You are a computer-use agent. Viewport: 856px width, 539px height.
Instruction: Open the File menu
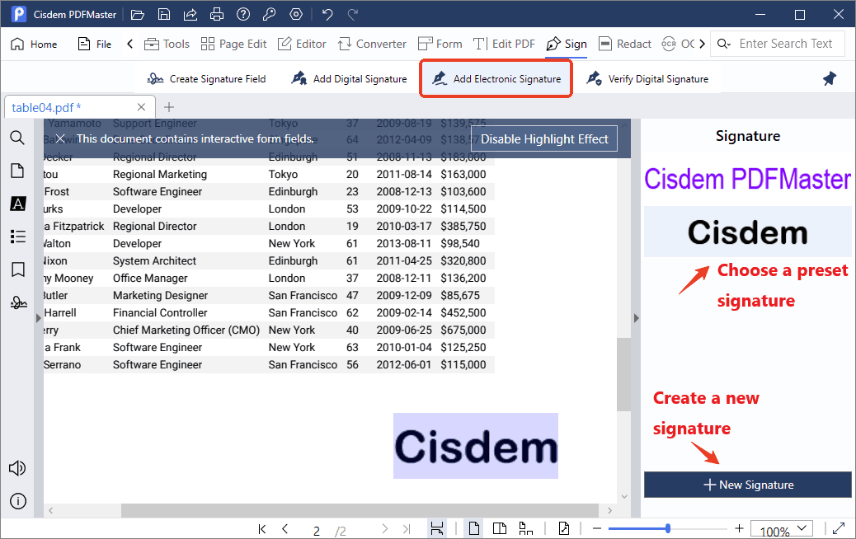(x=95, y=45)
